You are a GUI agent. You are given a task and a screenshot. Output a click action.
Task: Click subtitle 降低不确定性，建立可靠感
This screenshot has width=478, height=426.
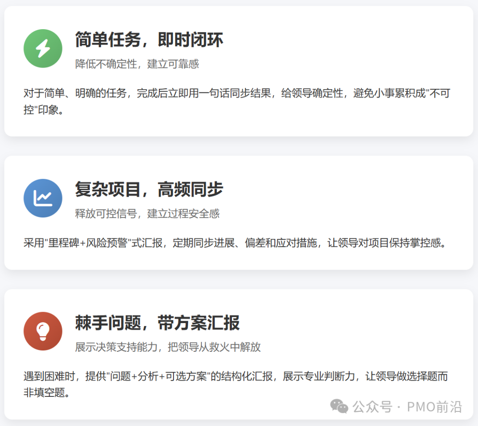coord(137,64)
